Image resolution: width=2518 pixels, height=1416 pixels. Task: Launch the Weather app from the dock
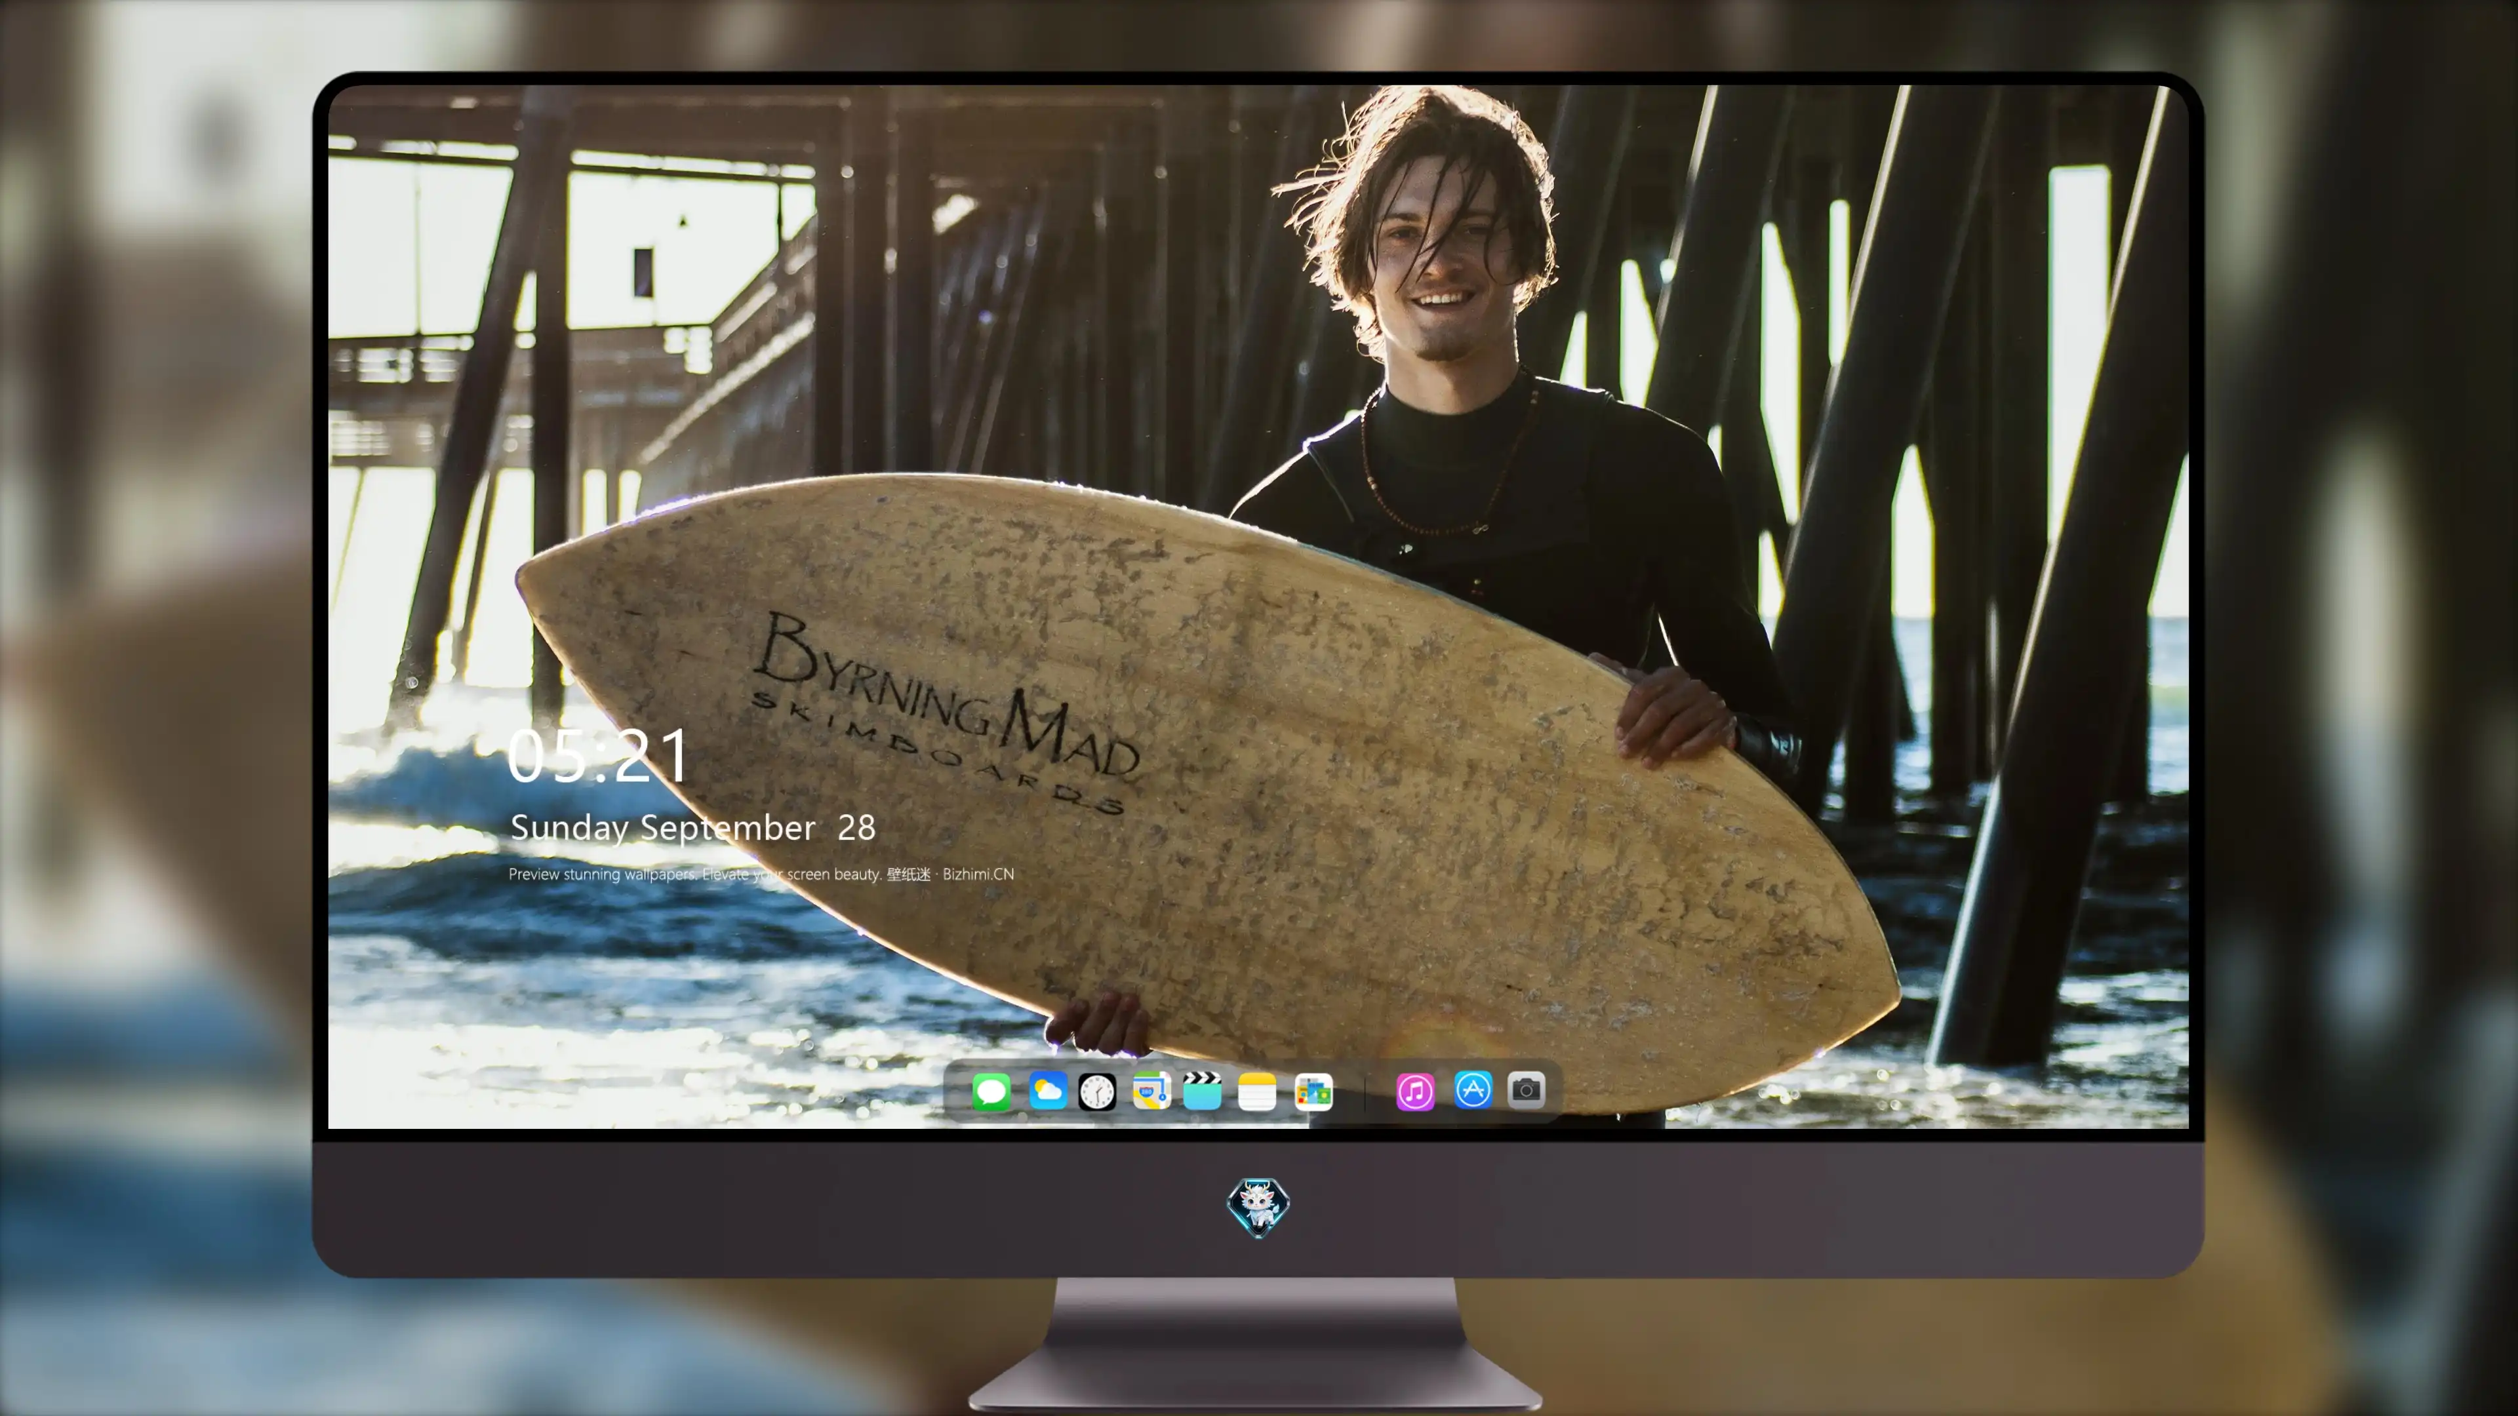(x=1048, y=1091)
